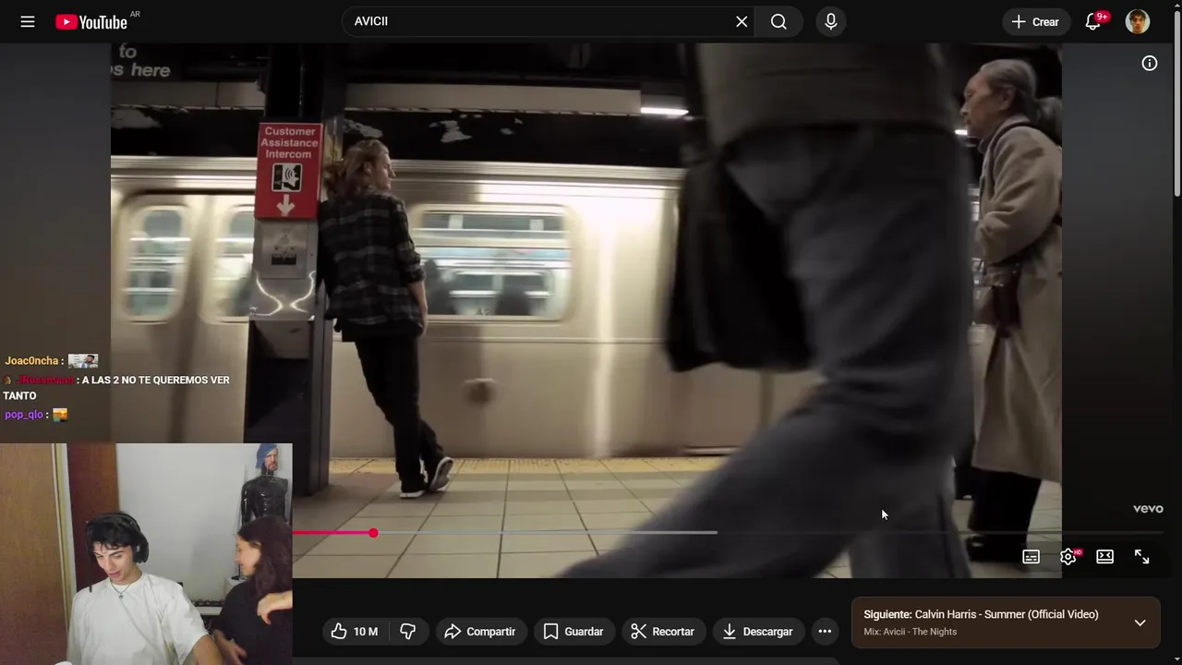Click the red progress scrubber handle
Screen dimensions: 1182x665
click(373, 533)
